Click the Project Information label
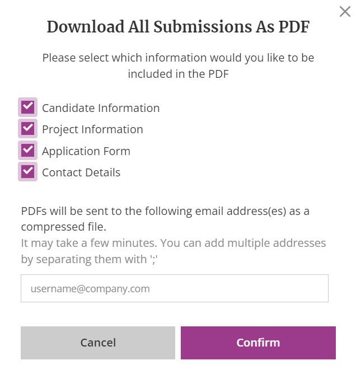This screenshot has height=379, width=356. pos(92,129)
